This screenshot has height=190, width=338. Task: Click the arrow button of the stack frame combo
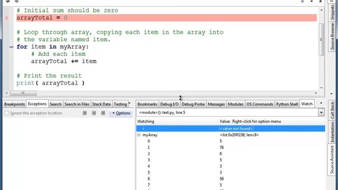point(321,112)
